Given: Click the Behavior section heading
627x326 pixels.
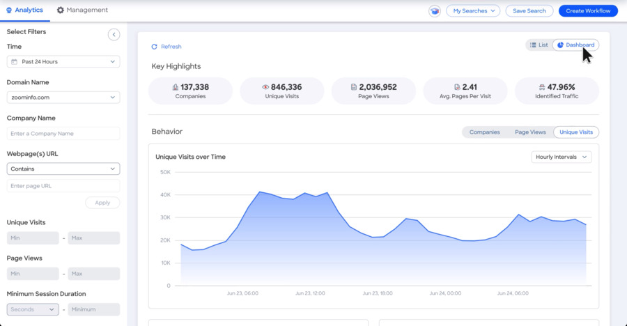Looking at the screenshot, I should point(167,132).
